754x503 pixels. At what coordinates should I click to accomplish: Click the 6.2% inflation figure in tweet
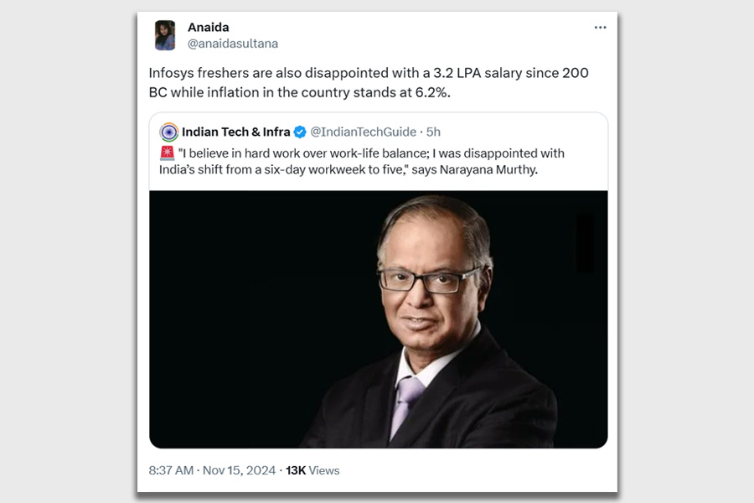pos(432,92)
